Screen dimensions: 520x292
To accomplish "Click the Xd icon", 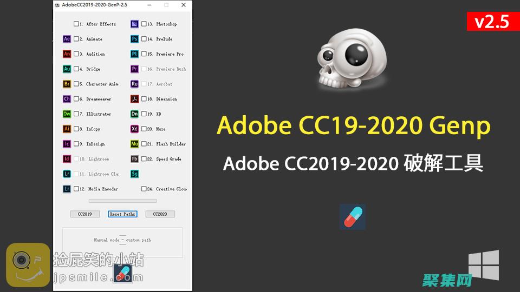I will click(134, 129).
